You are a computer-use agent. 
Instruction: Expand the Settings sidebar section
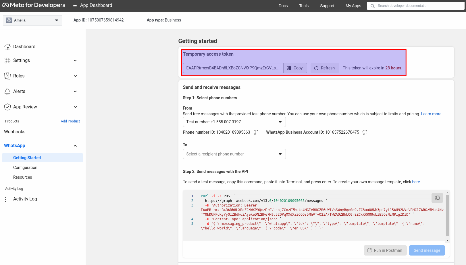coord(75,61)
